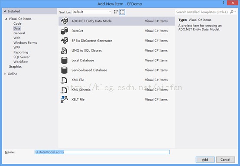Viewport: 240px width, 166px height.
Task: Select the 'LINQ to SQL Classes' name
Action: [87, 51]
